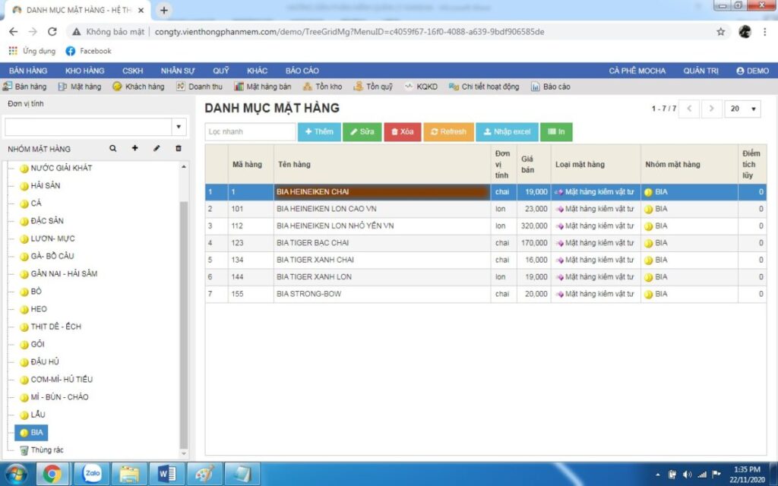Go back to the previous page
Viewport: 778px width, 486px height.
[14, 32]
